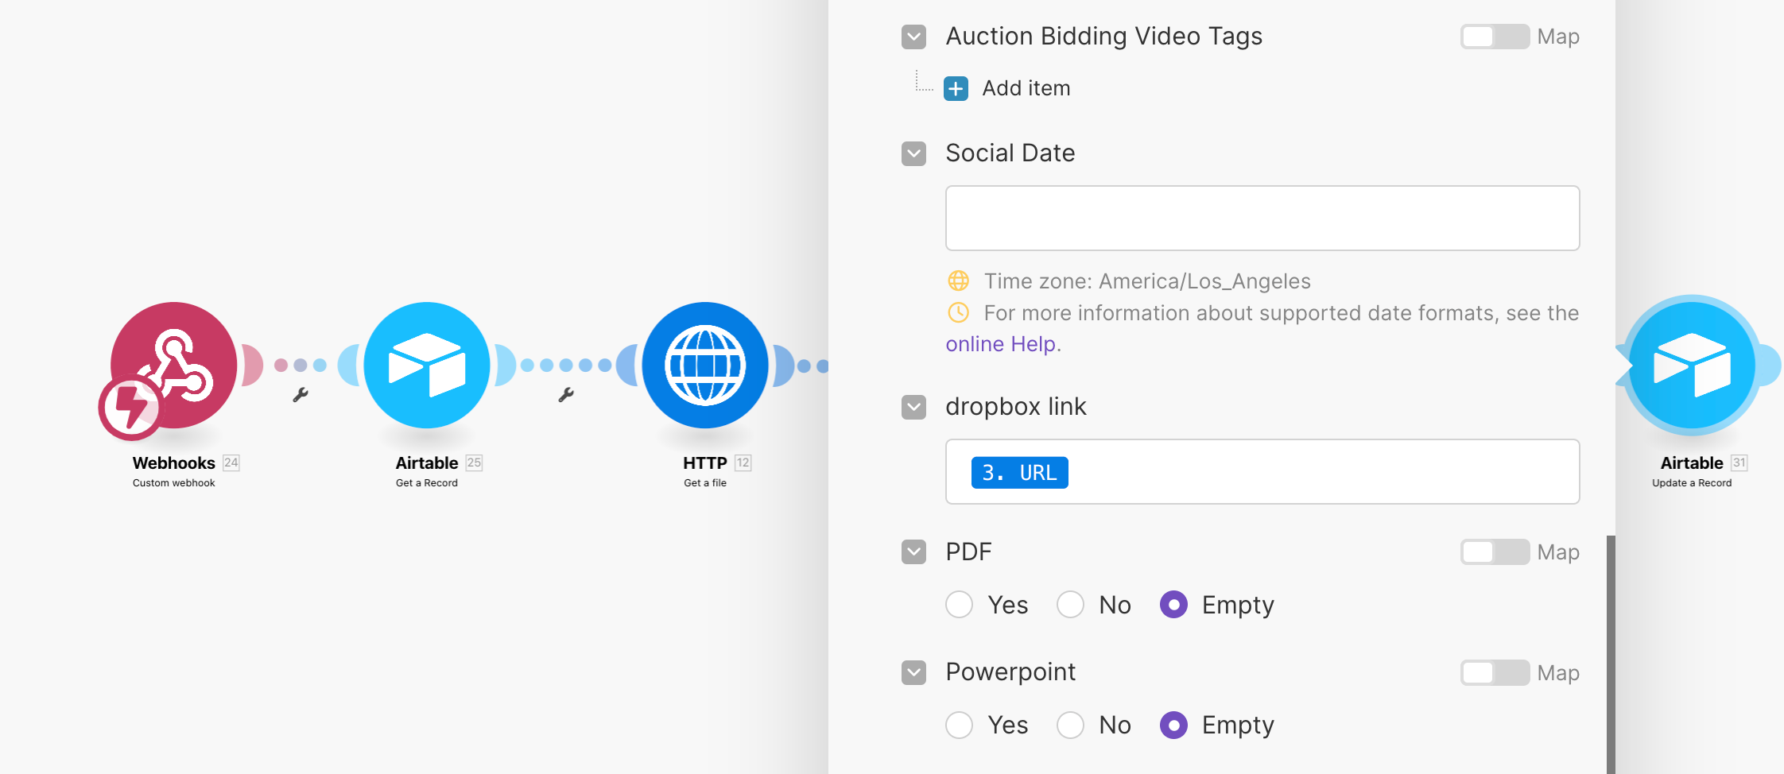Select Yes for PDF
This screenshot has width=1784, height=774.
960,605
